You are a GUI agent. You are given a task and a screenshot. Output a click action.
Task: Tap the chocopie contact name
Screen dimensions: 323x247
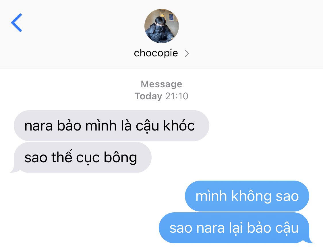click(x=156, y=53)
